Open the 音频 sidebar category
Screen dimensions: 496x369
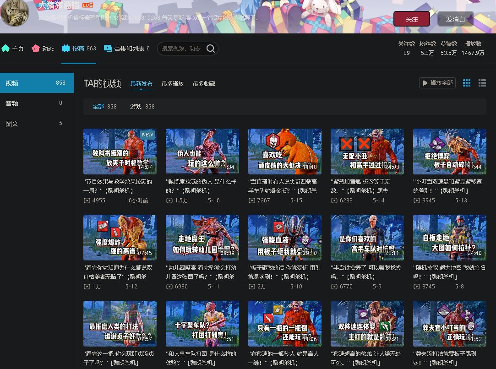tap(37, 103)
